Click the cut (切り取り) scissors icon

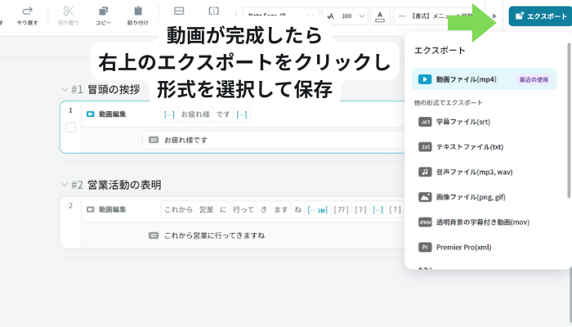tap(68, 11)
